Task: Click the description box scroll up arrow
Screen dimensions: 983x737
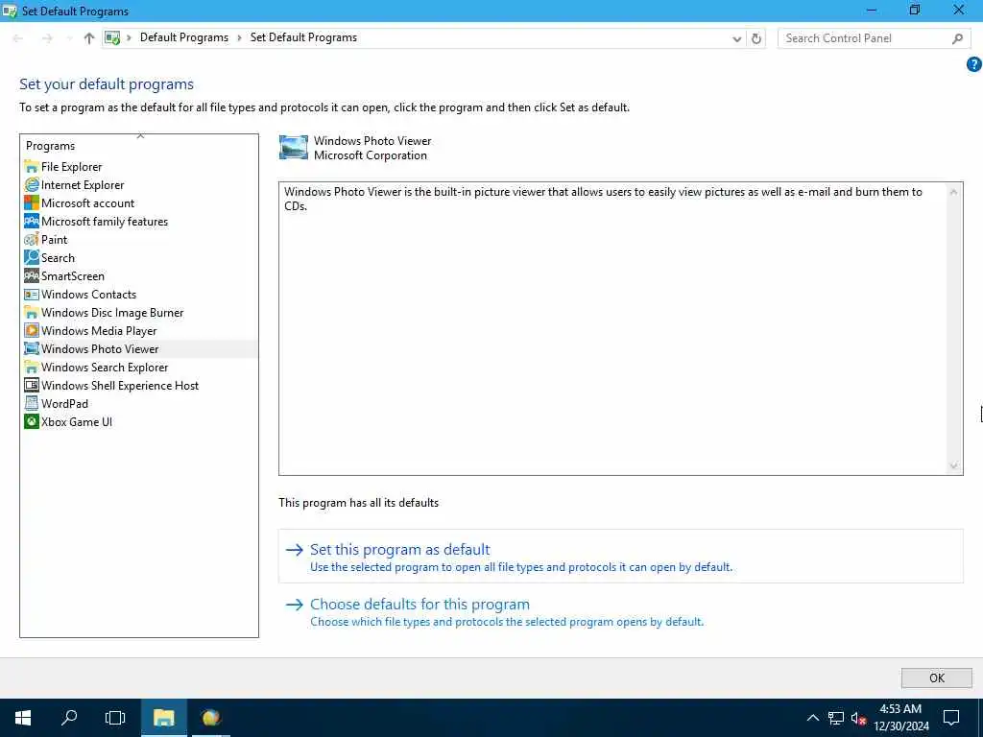Action: click(953, 192)
